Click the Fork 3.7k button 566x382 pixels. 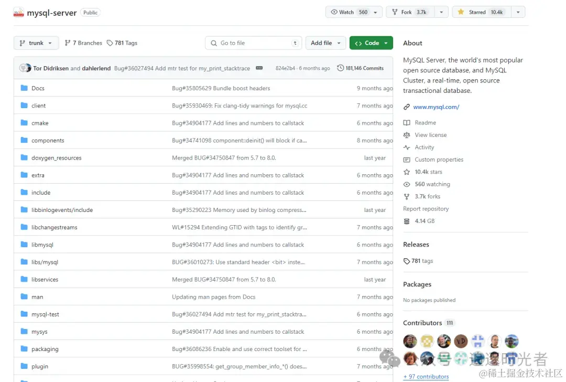(411, 12)
